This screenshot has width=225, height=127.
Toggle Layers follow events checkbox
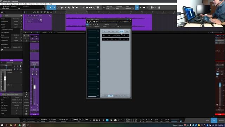coord(21,30)
